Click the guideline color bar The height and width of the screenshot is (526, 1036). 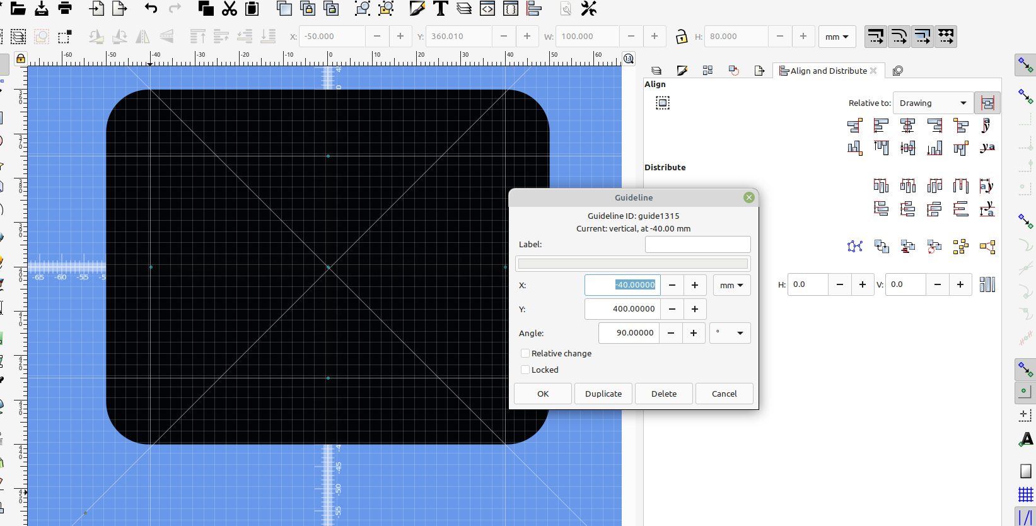click(x=632, y=264)
